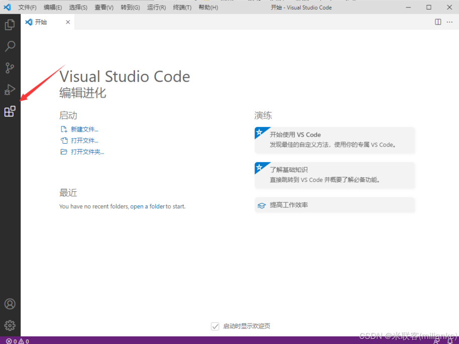Open the Explorer view in activity bar
This screenshot has height=344, width=459.
click(10, 25)
